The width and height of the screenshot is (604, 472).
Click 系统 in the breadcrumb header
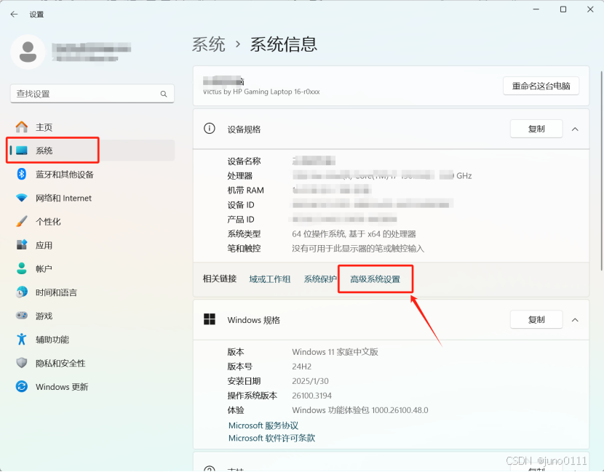click(x=208, y=44)
